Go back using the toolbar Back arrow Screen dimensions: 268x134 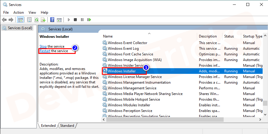click(4, 20)
